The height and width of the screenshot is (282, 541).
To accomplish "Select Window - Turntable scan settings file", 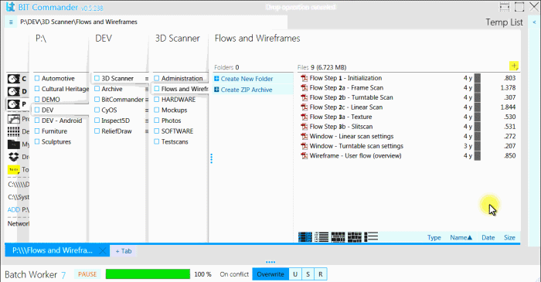I will 356,146.
